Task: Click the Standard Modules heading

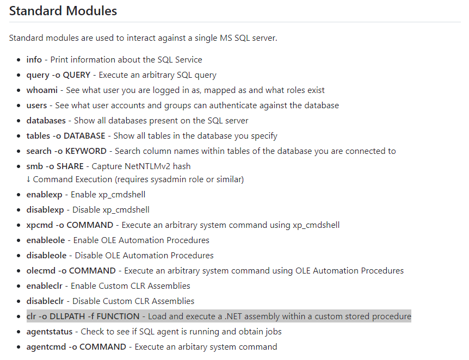Action: (x=63, y=10)
